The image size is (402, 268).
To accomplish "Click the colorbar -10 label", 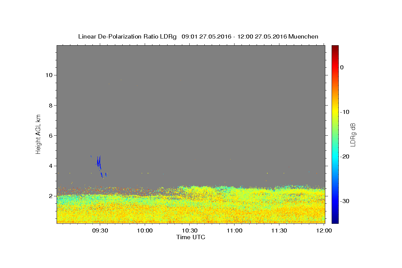I will point(345,112).
